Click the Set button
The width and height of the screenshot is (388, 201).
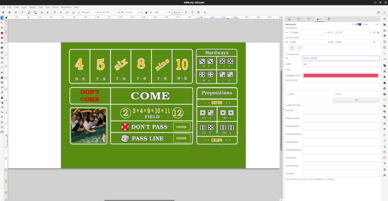coord(356,100)
